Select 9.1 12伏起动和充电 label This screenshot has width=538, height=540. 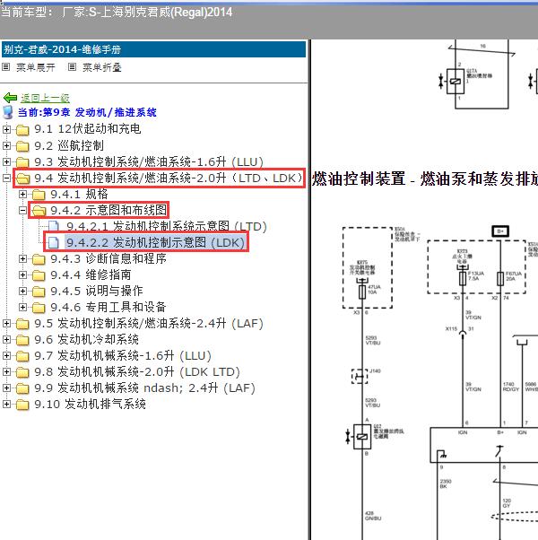(88, 129)
